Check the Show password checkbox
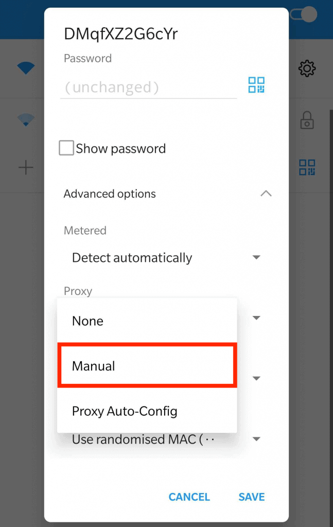The height and width of the screenshot is (527, 333). tap(66, 148)
